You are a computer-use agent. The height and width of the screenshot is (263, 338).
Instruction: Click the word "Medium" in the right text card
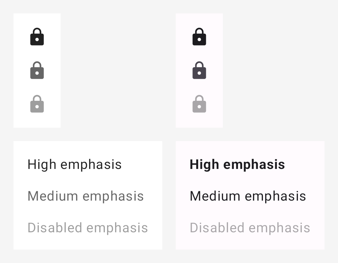[215, 196]
